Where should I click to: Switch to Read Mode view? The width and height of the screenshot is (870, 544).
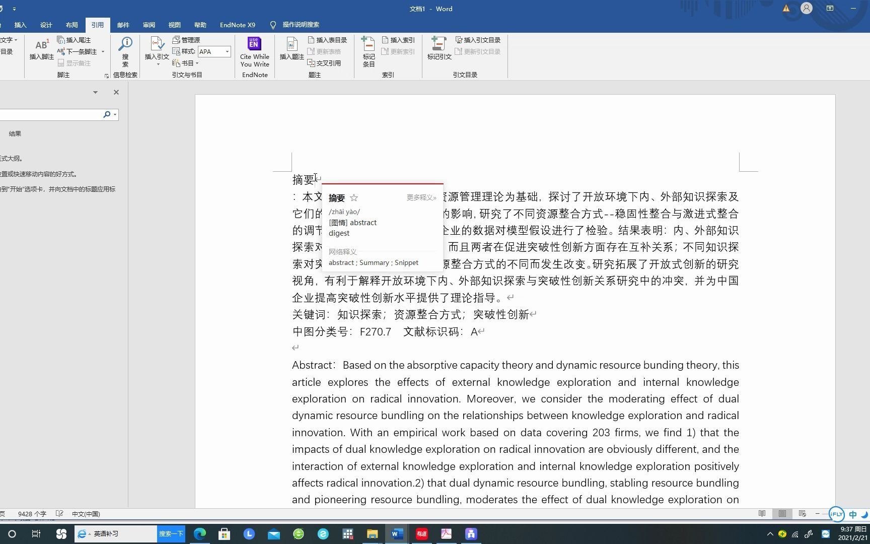(762, 514)
